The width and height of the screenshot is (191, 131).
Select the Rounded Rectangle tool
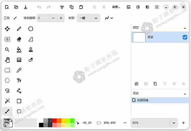coord(19,111)
